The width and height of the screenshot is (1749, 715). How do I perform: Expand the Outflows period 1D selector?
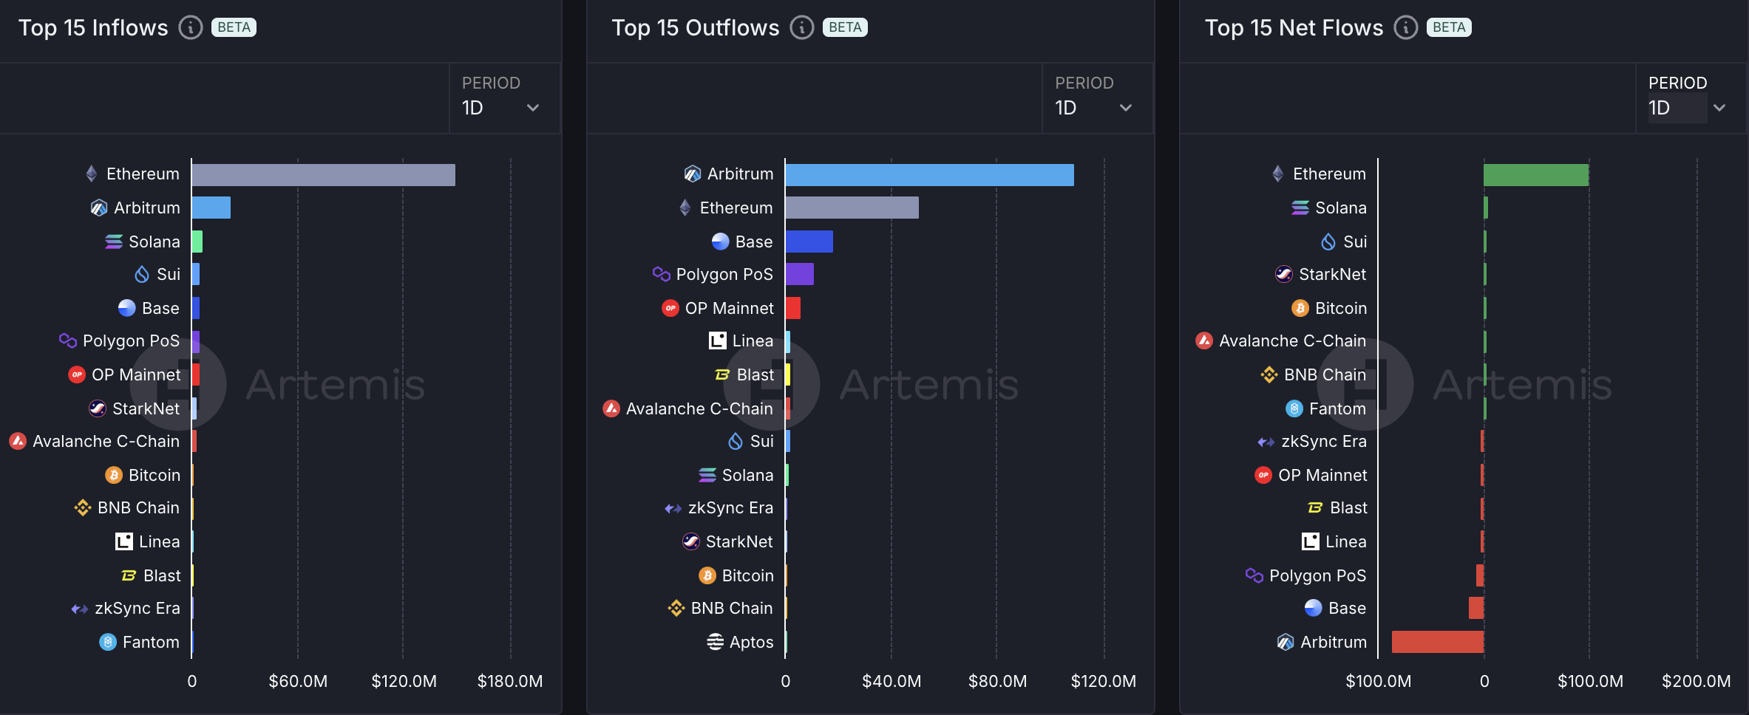point(1094,108)
